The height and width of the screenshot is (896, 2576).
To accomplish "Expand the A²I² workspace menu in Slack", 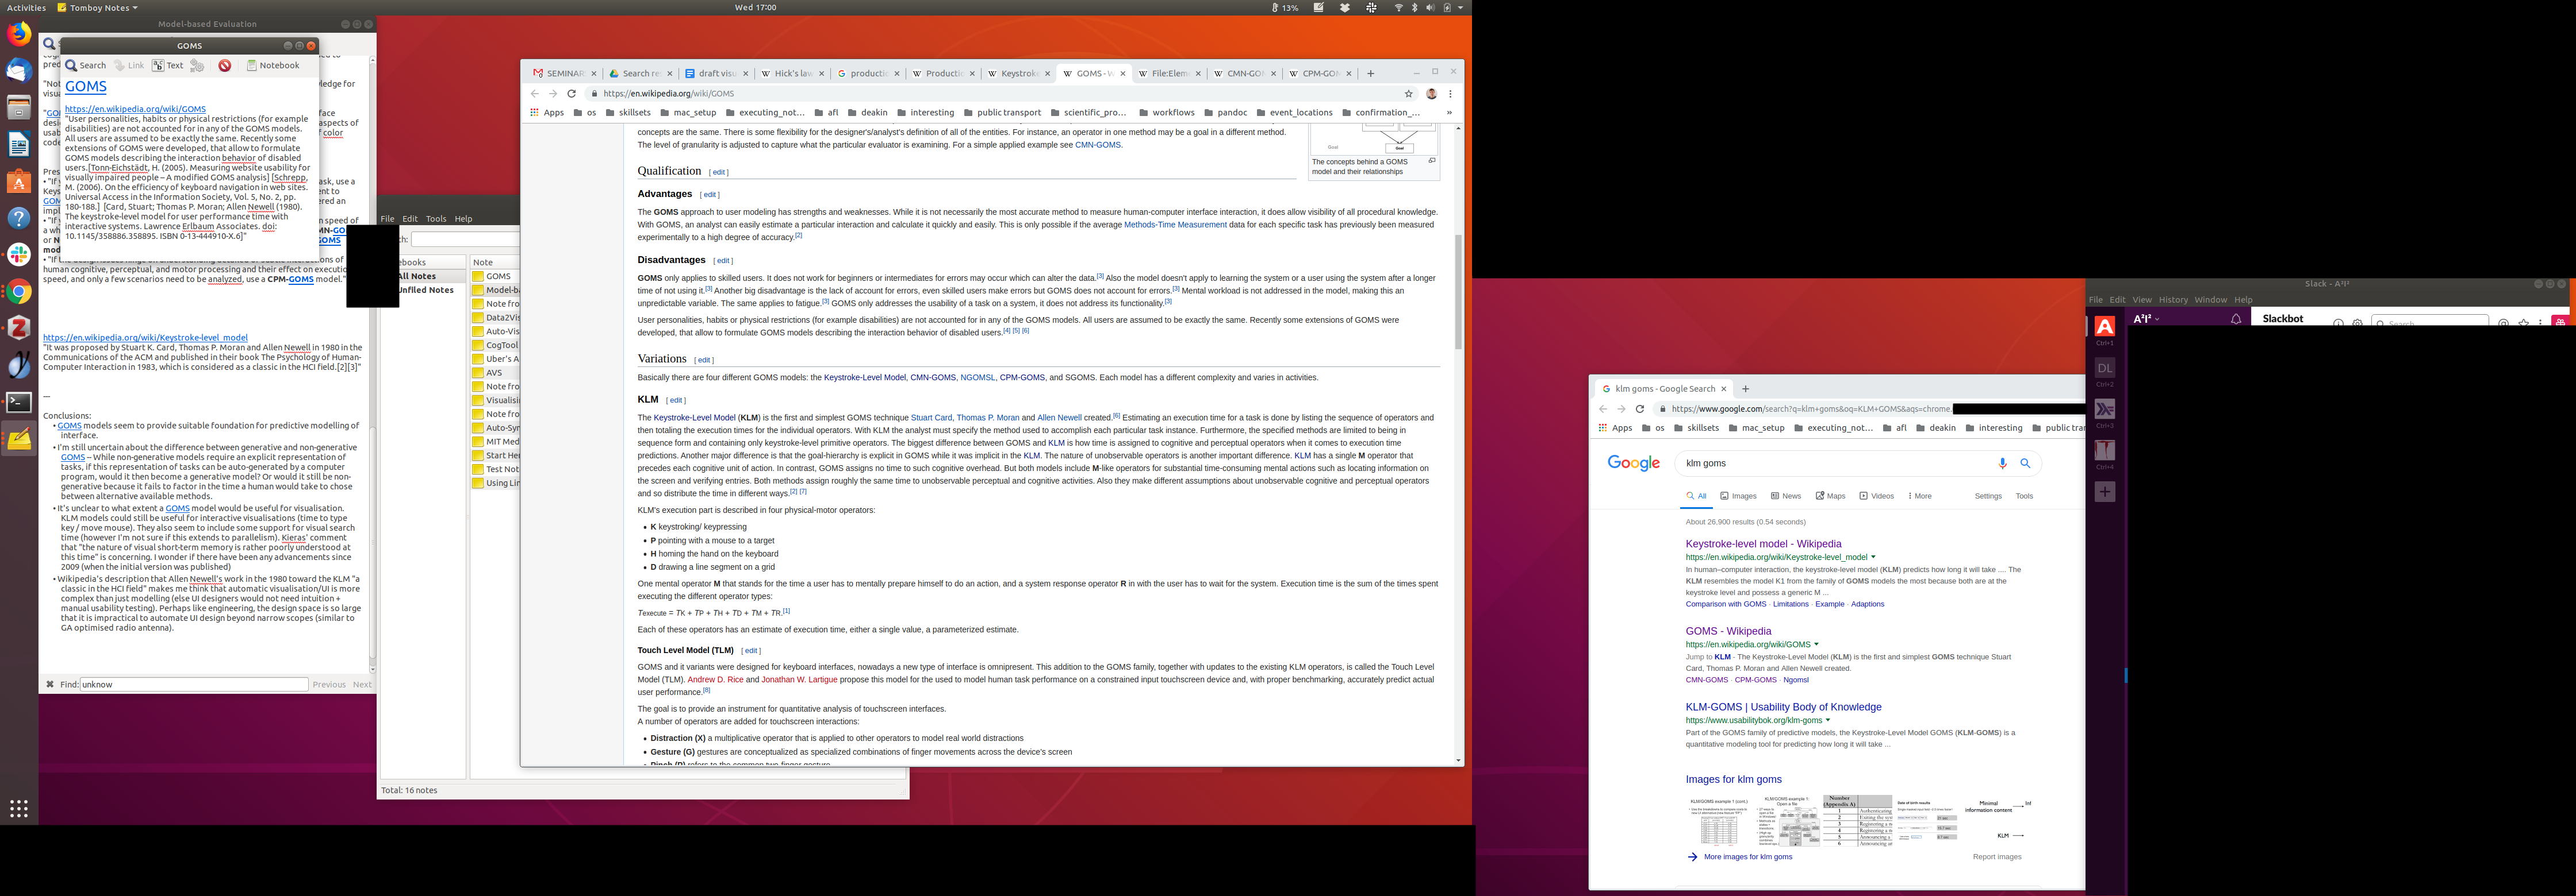I will (2146, 319).
